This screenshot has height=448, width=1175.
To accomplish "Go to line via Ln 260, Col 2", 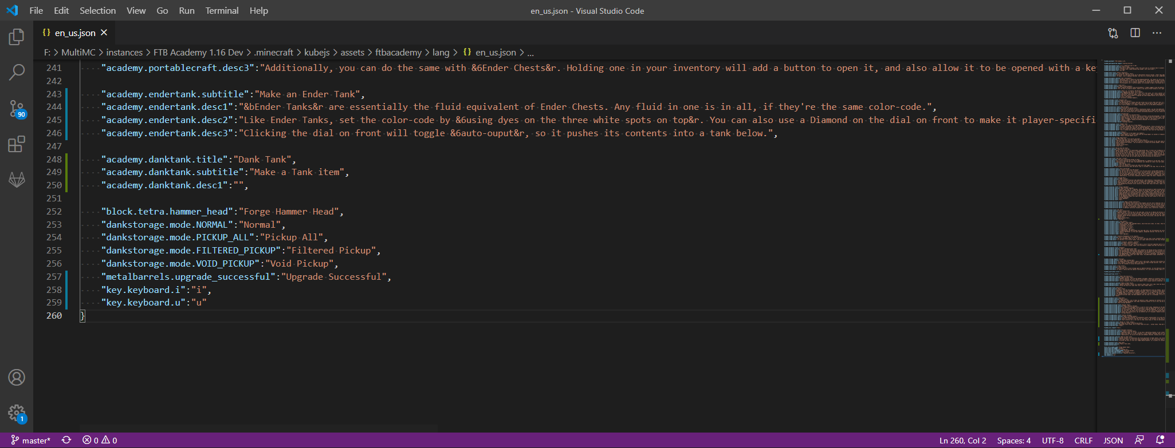I will 962,440.
